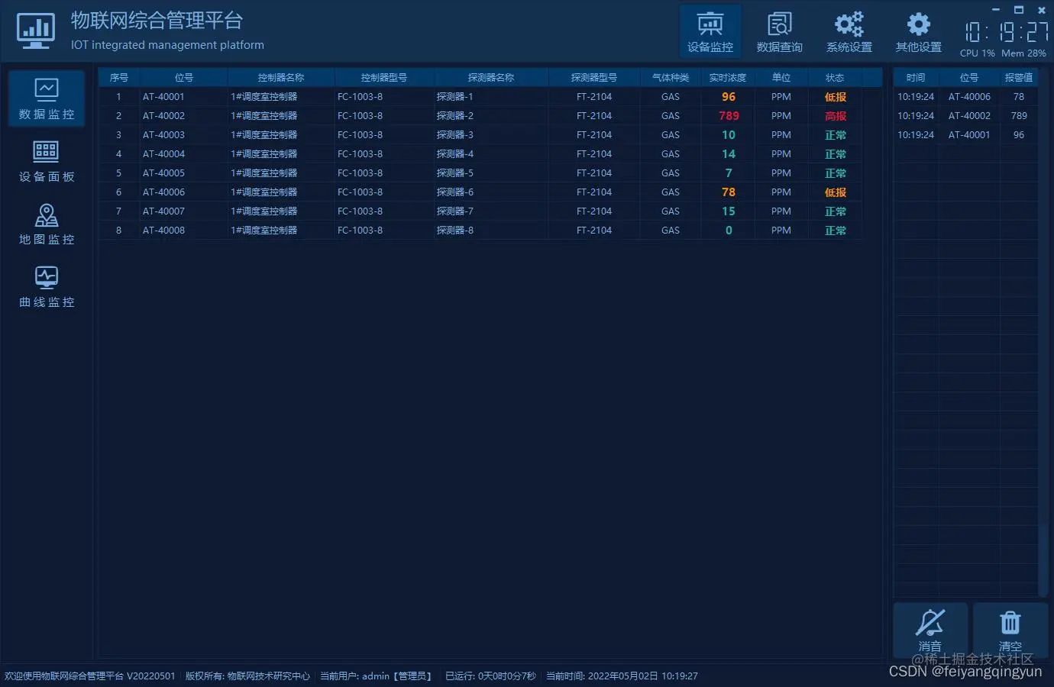Mute alarm with the 消音 button
Viewport: 1054px width, 687px height.
(930, 631)
